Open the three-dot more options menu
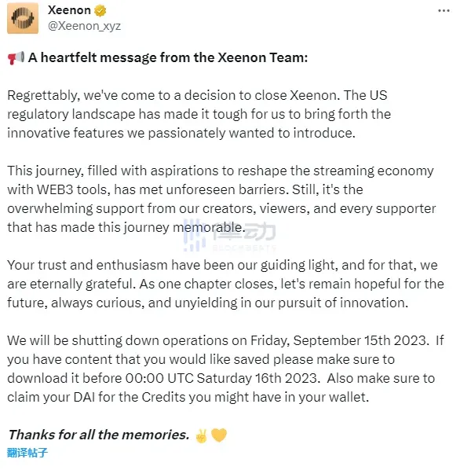460x470 pixels. [444, 11]
